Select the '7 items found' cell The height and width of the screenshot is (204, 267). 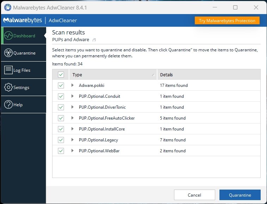(x=173, y=140)
